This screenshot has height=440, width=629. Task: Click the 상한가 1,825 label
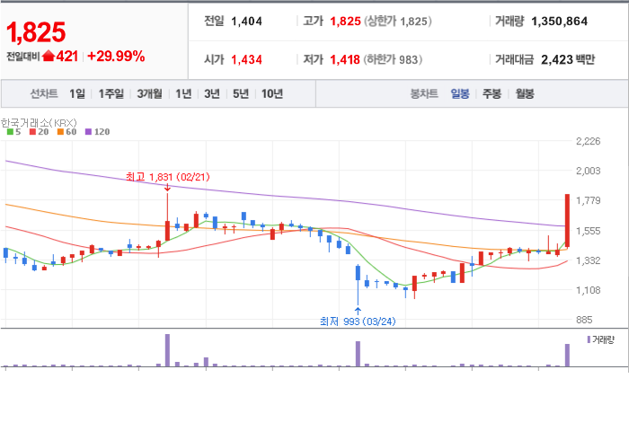[x=398, y=22]
